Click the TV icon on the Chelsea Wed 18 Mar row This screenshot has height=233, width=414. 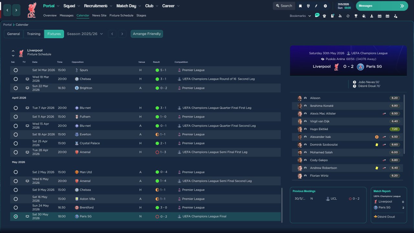(27, 79)
